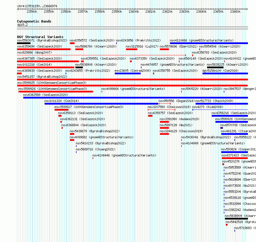Select esv3599926 (1000GenomesConsortiumPhase3) label
Image resolution: width=256 pixels, height=242 pixels.
point(53,89)
